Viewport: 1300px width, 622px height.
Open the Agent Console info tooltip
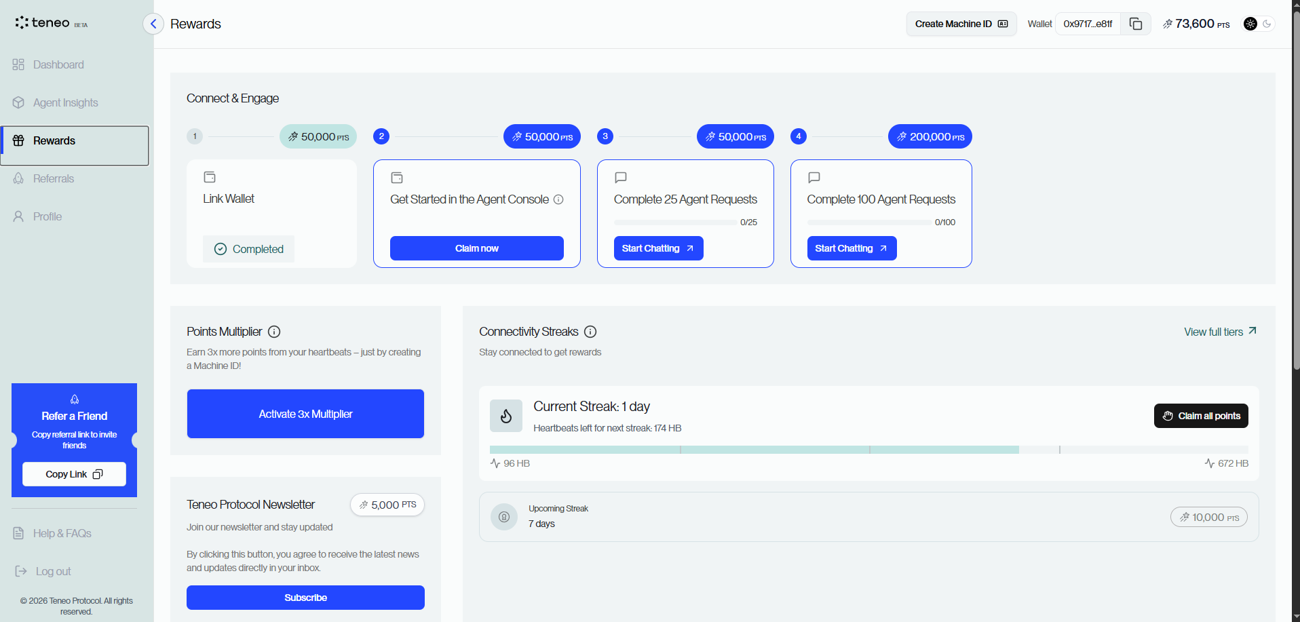pos(558,199)
